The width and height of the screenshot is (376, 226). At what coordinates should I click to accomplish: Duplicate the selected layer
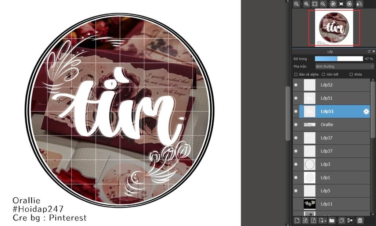point(342,220)
